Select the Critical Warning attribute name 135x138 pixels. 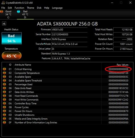[x=23, y=69]
